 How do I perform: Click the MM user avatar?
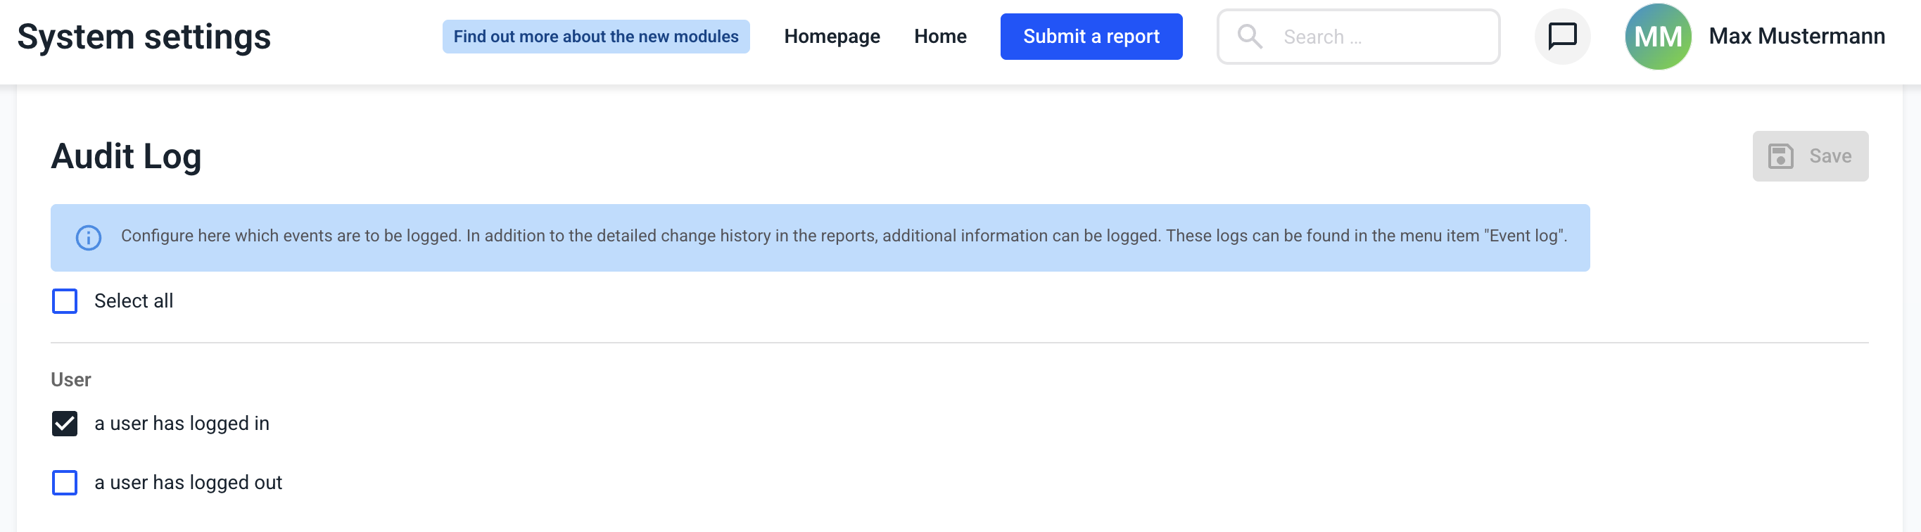(x=1657, y=37)
